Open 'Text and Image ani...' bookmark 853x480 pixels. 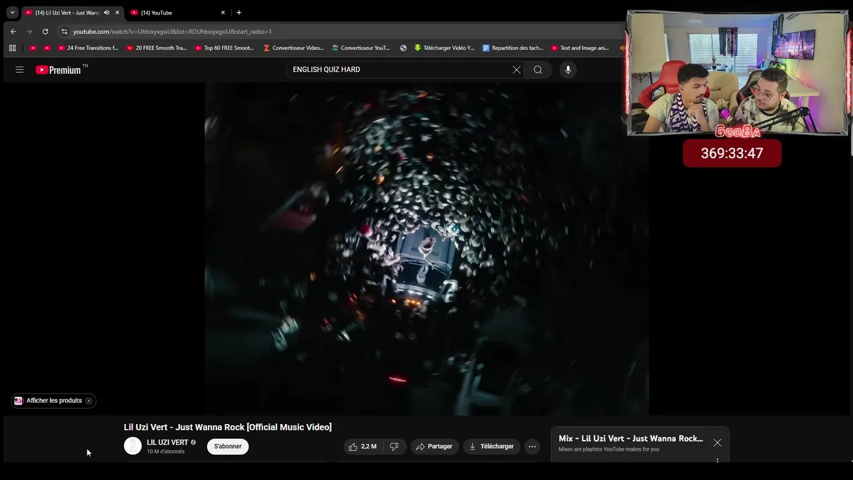580,48
